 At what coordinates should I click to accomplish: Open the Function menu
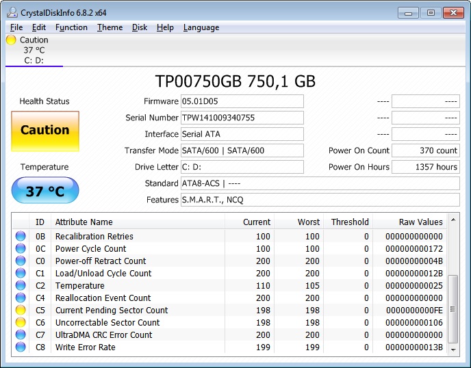pyautogui.click(x=71, y=27)
